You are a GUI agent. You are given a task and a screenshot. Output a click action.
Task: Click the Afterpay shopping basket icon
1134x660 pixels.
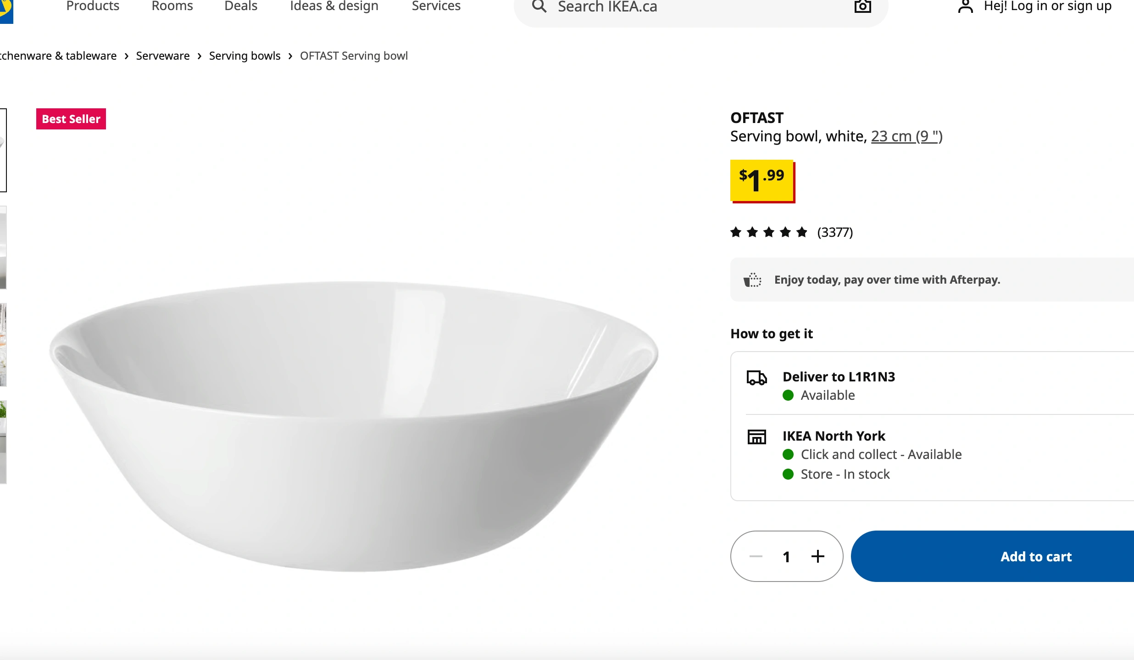pyautogui.click(x=752, y=280)
